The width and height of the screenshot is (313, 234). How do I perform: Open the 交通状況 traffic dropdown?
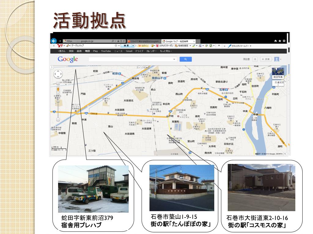pyautogui.click(x=278, y=83)
